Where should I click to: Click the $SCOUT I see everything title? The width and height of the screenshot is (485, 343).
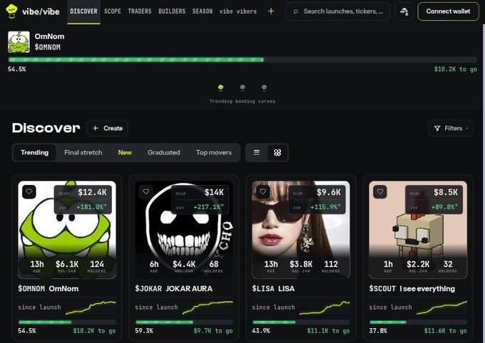[412, 289]
